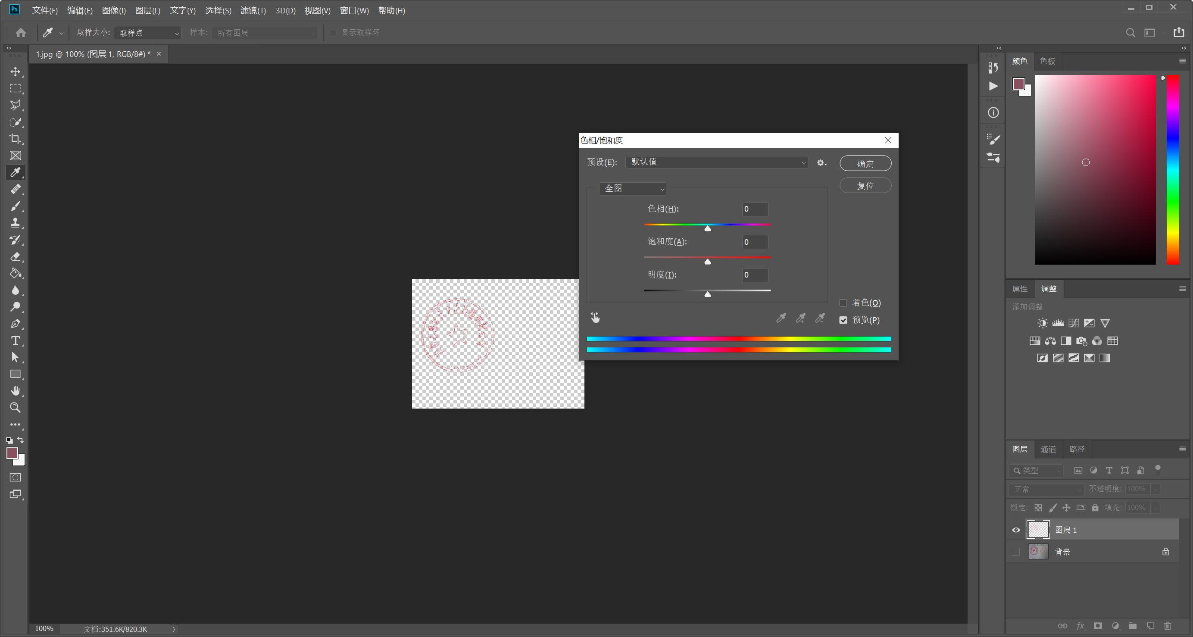
Task: Toggle lock transparent pixels in Layers panel
Action: tap(1038, 508)
